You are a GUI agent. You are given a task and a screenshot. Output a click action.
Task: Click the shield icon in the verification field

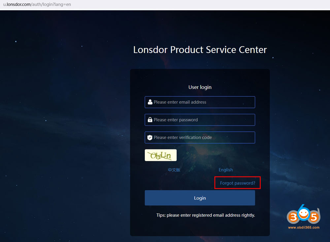(150, 138)
